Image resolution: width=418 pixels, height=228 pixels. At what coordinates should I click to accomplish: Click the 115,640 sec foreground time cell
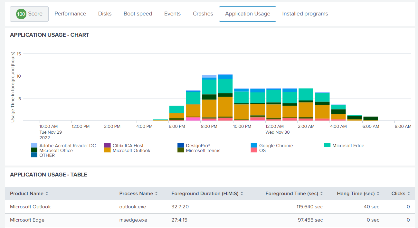pyautogui.click(x=309, y=207)
